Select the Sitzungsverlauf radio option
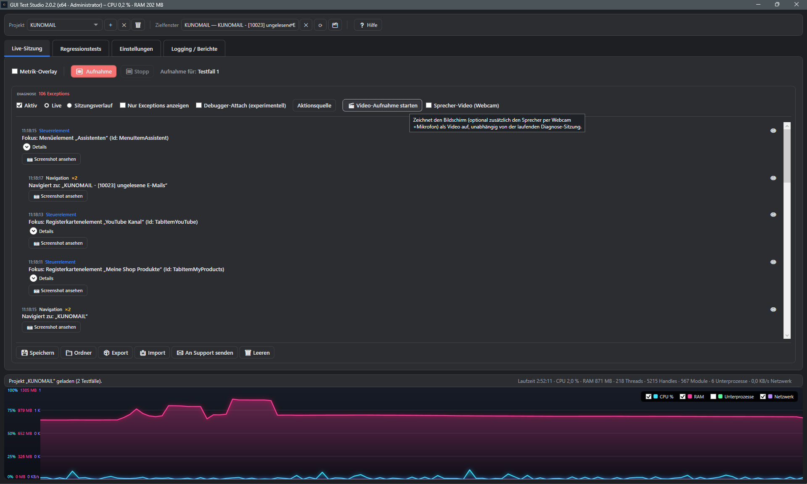 point(69,105)
